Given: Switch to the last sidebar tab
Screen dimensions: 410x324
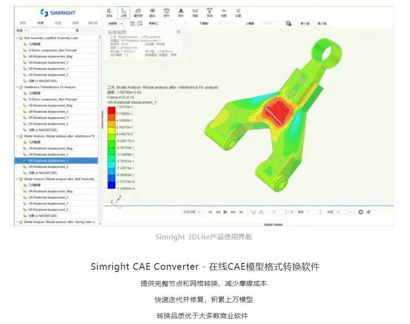Looking at the screenshot, I should pyautogui.click(x=93, y=23).
